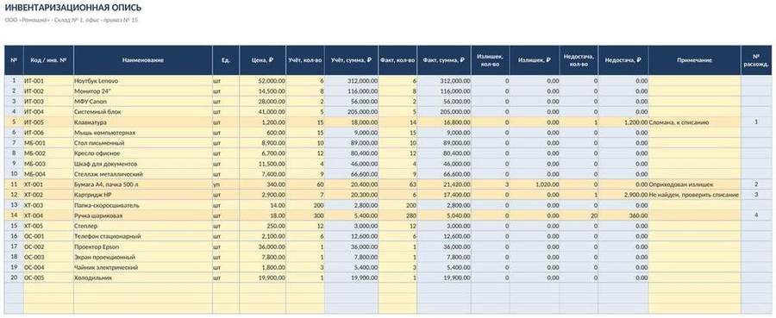Select the actual quantity cell '280'
This screenshot has width=776, height=318.
tap(397, 215)
